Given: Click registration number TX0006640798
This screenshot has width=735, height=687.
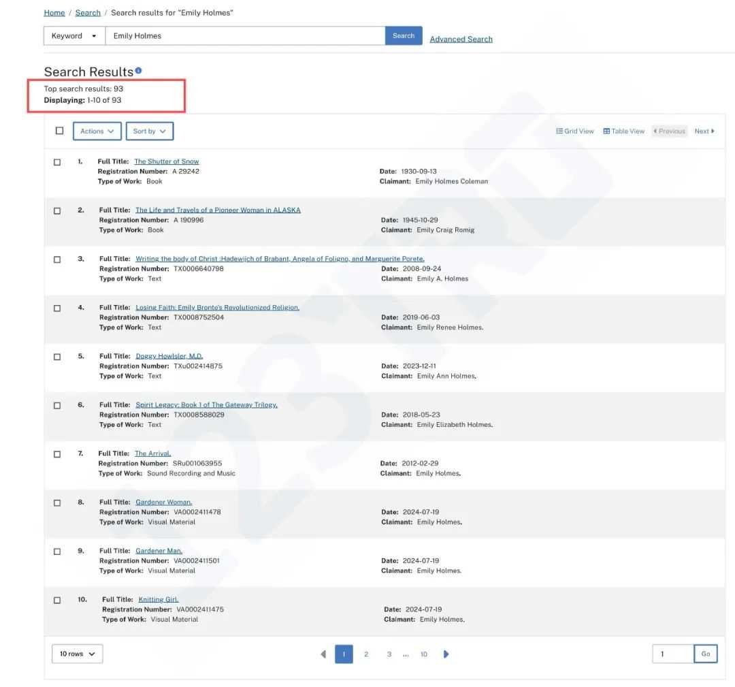Looking at the screenshot, I should click(x=199, y=269).
